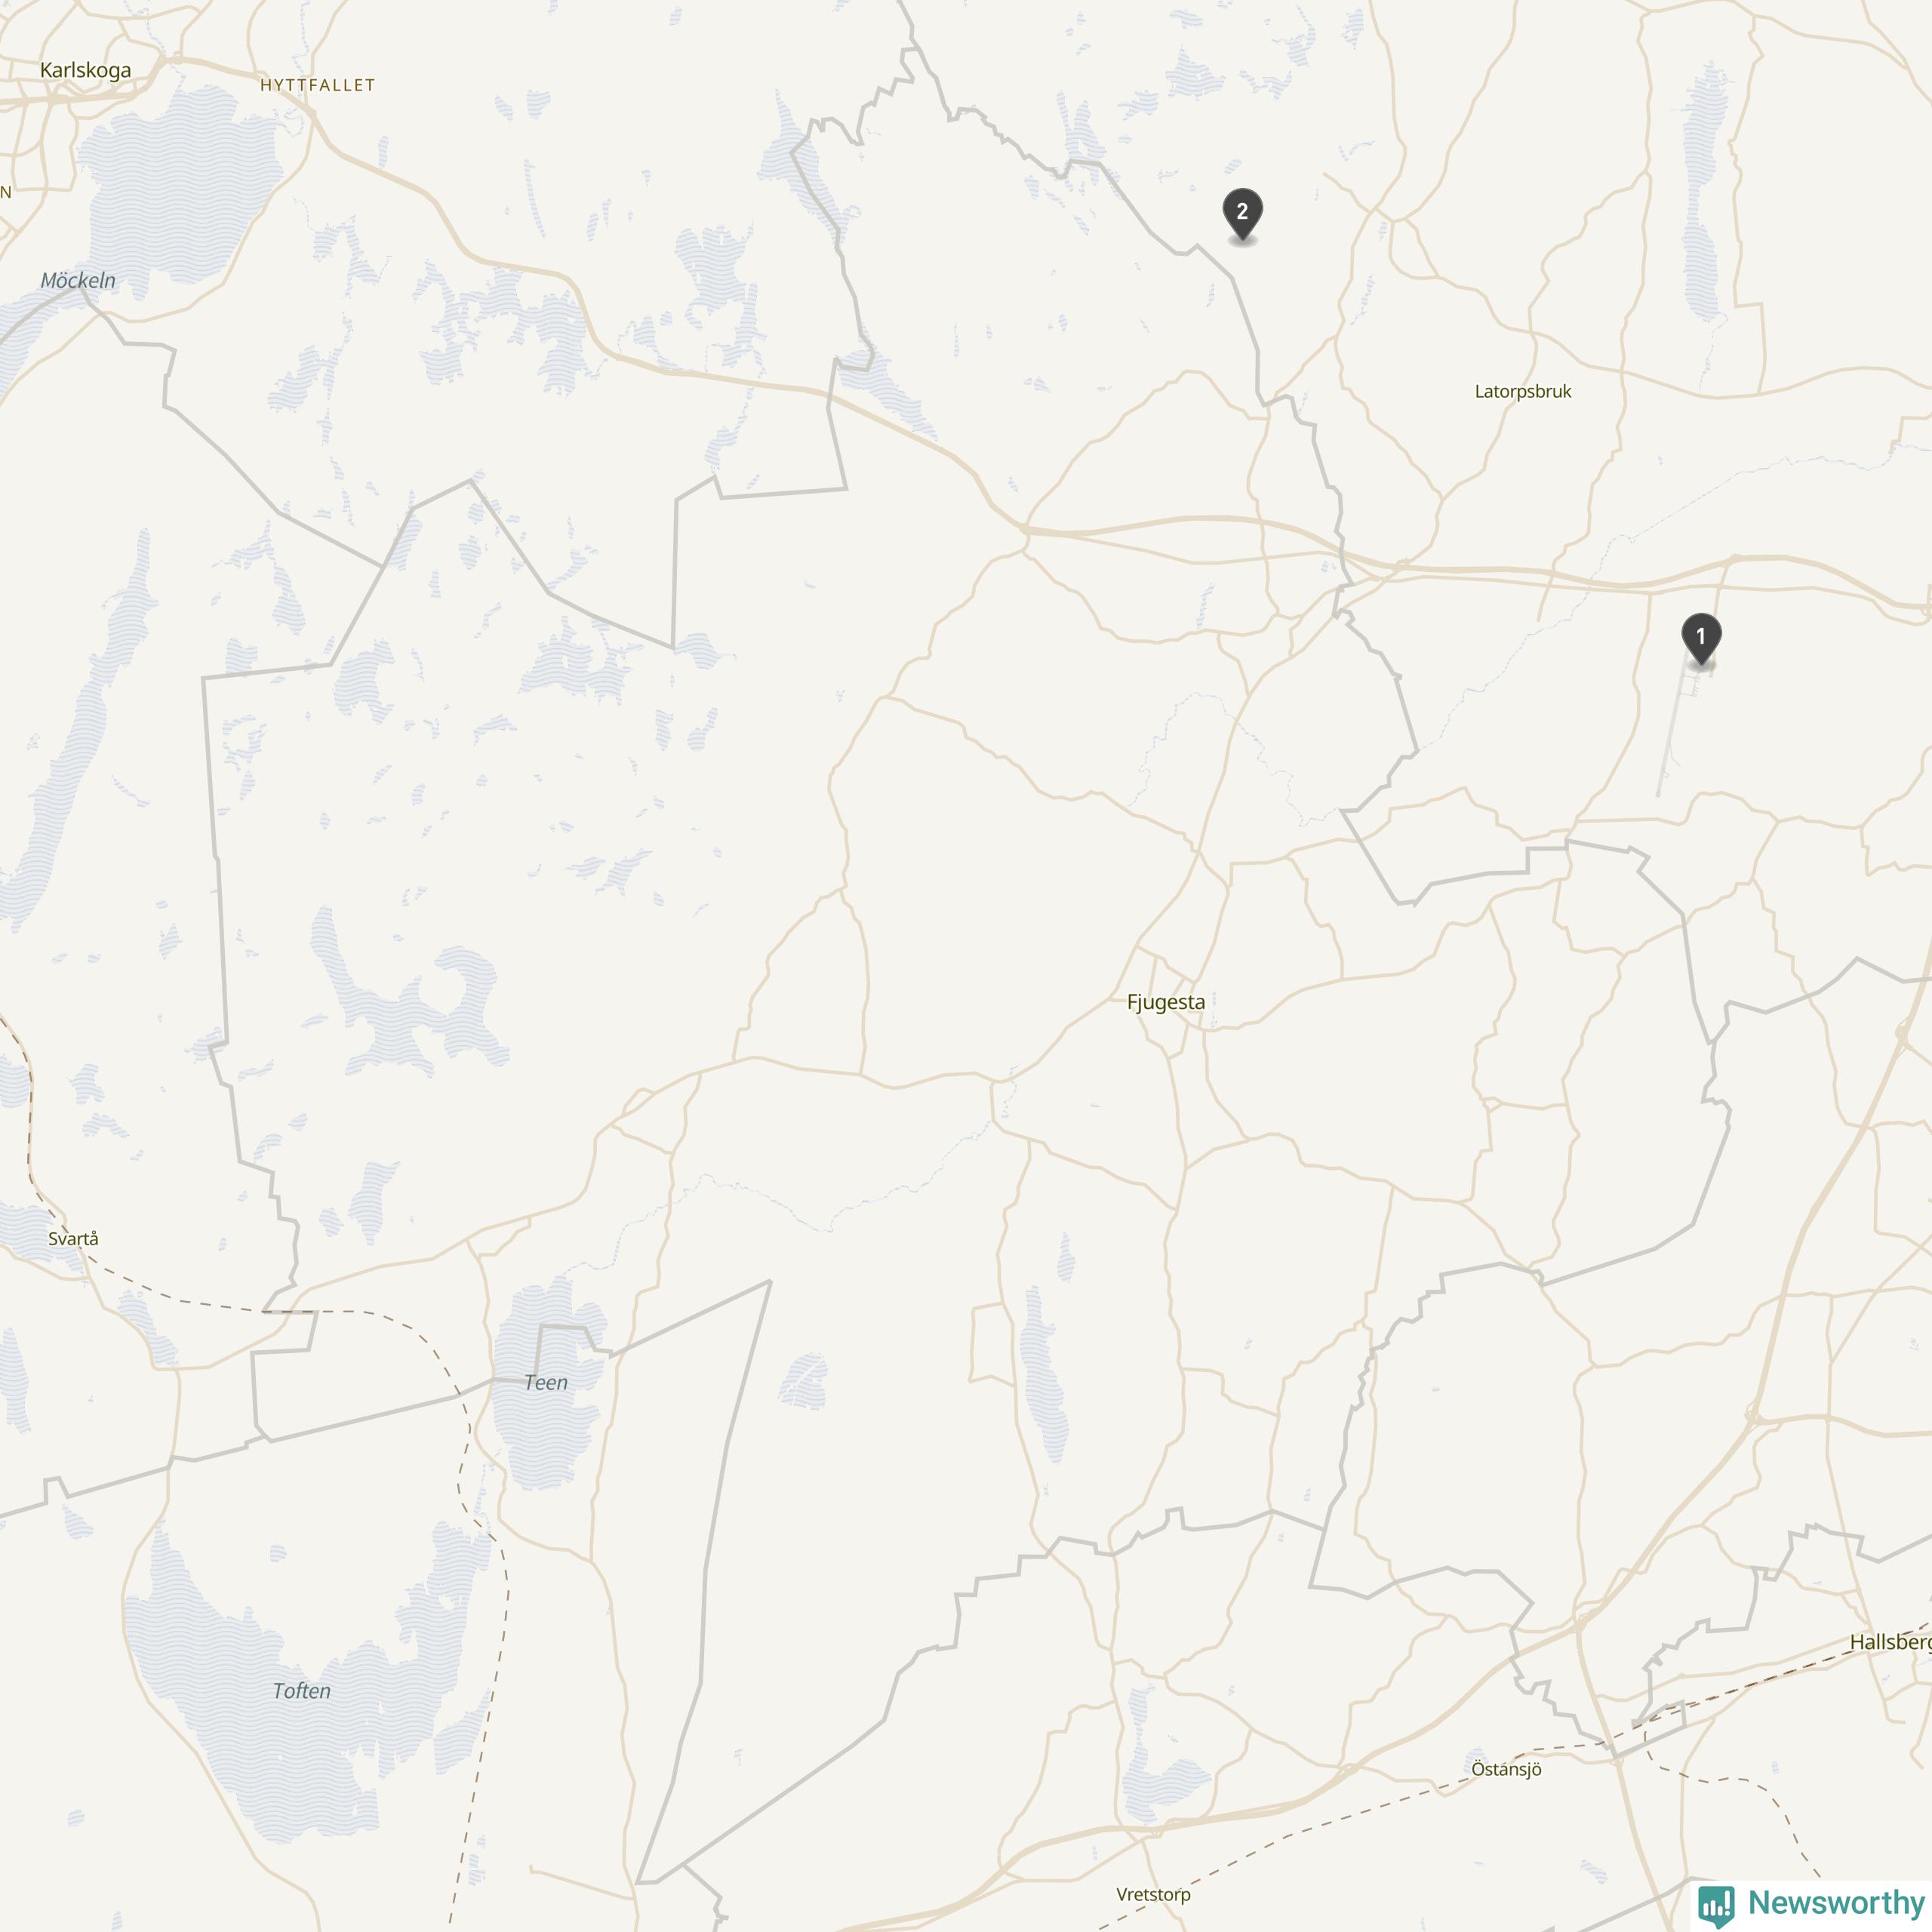The image size is (1932, 1932).
Task: Click the Svartå place label
Action: pyautogui.click(x=74, y=1238)
